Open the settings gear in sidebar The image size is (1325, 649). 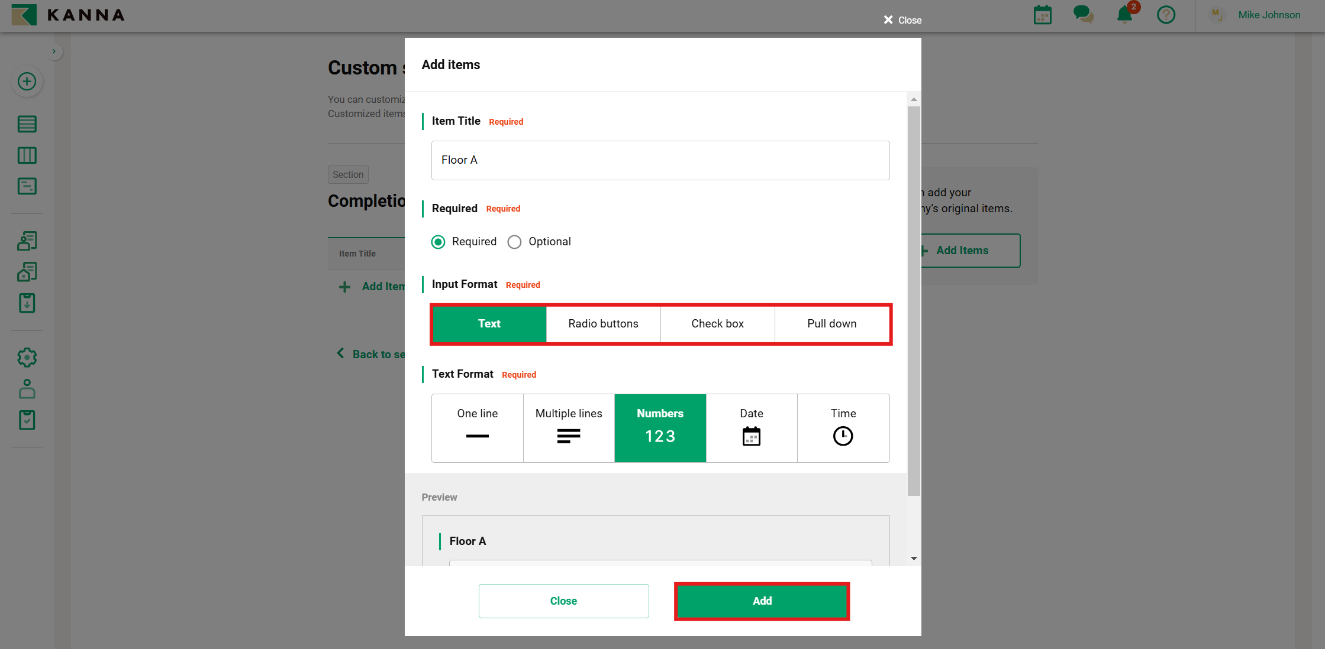(x=27, y=358)
